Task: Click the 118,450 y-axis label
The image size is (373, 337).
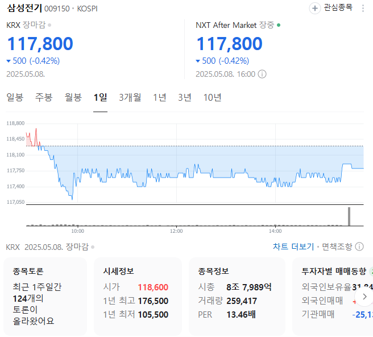Action: [x=15, y=139]
